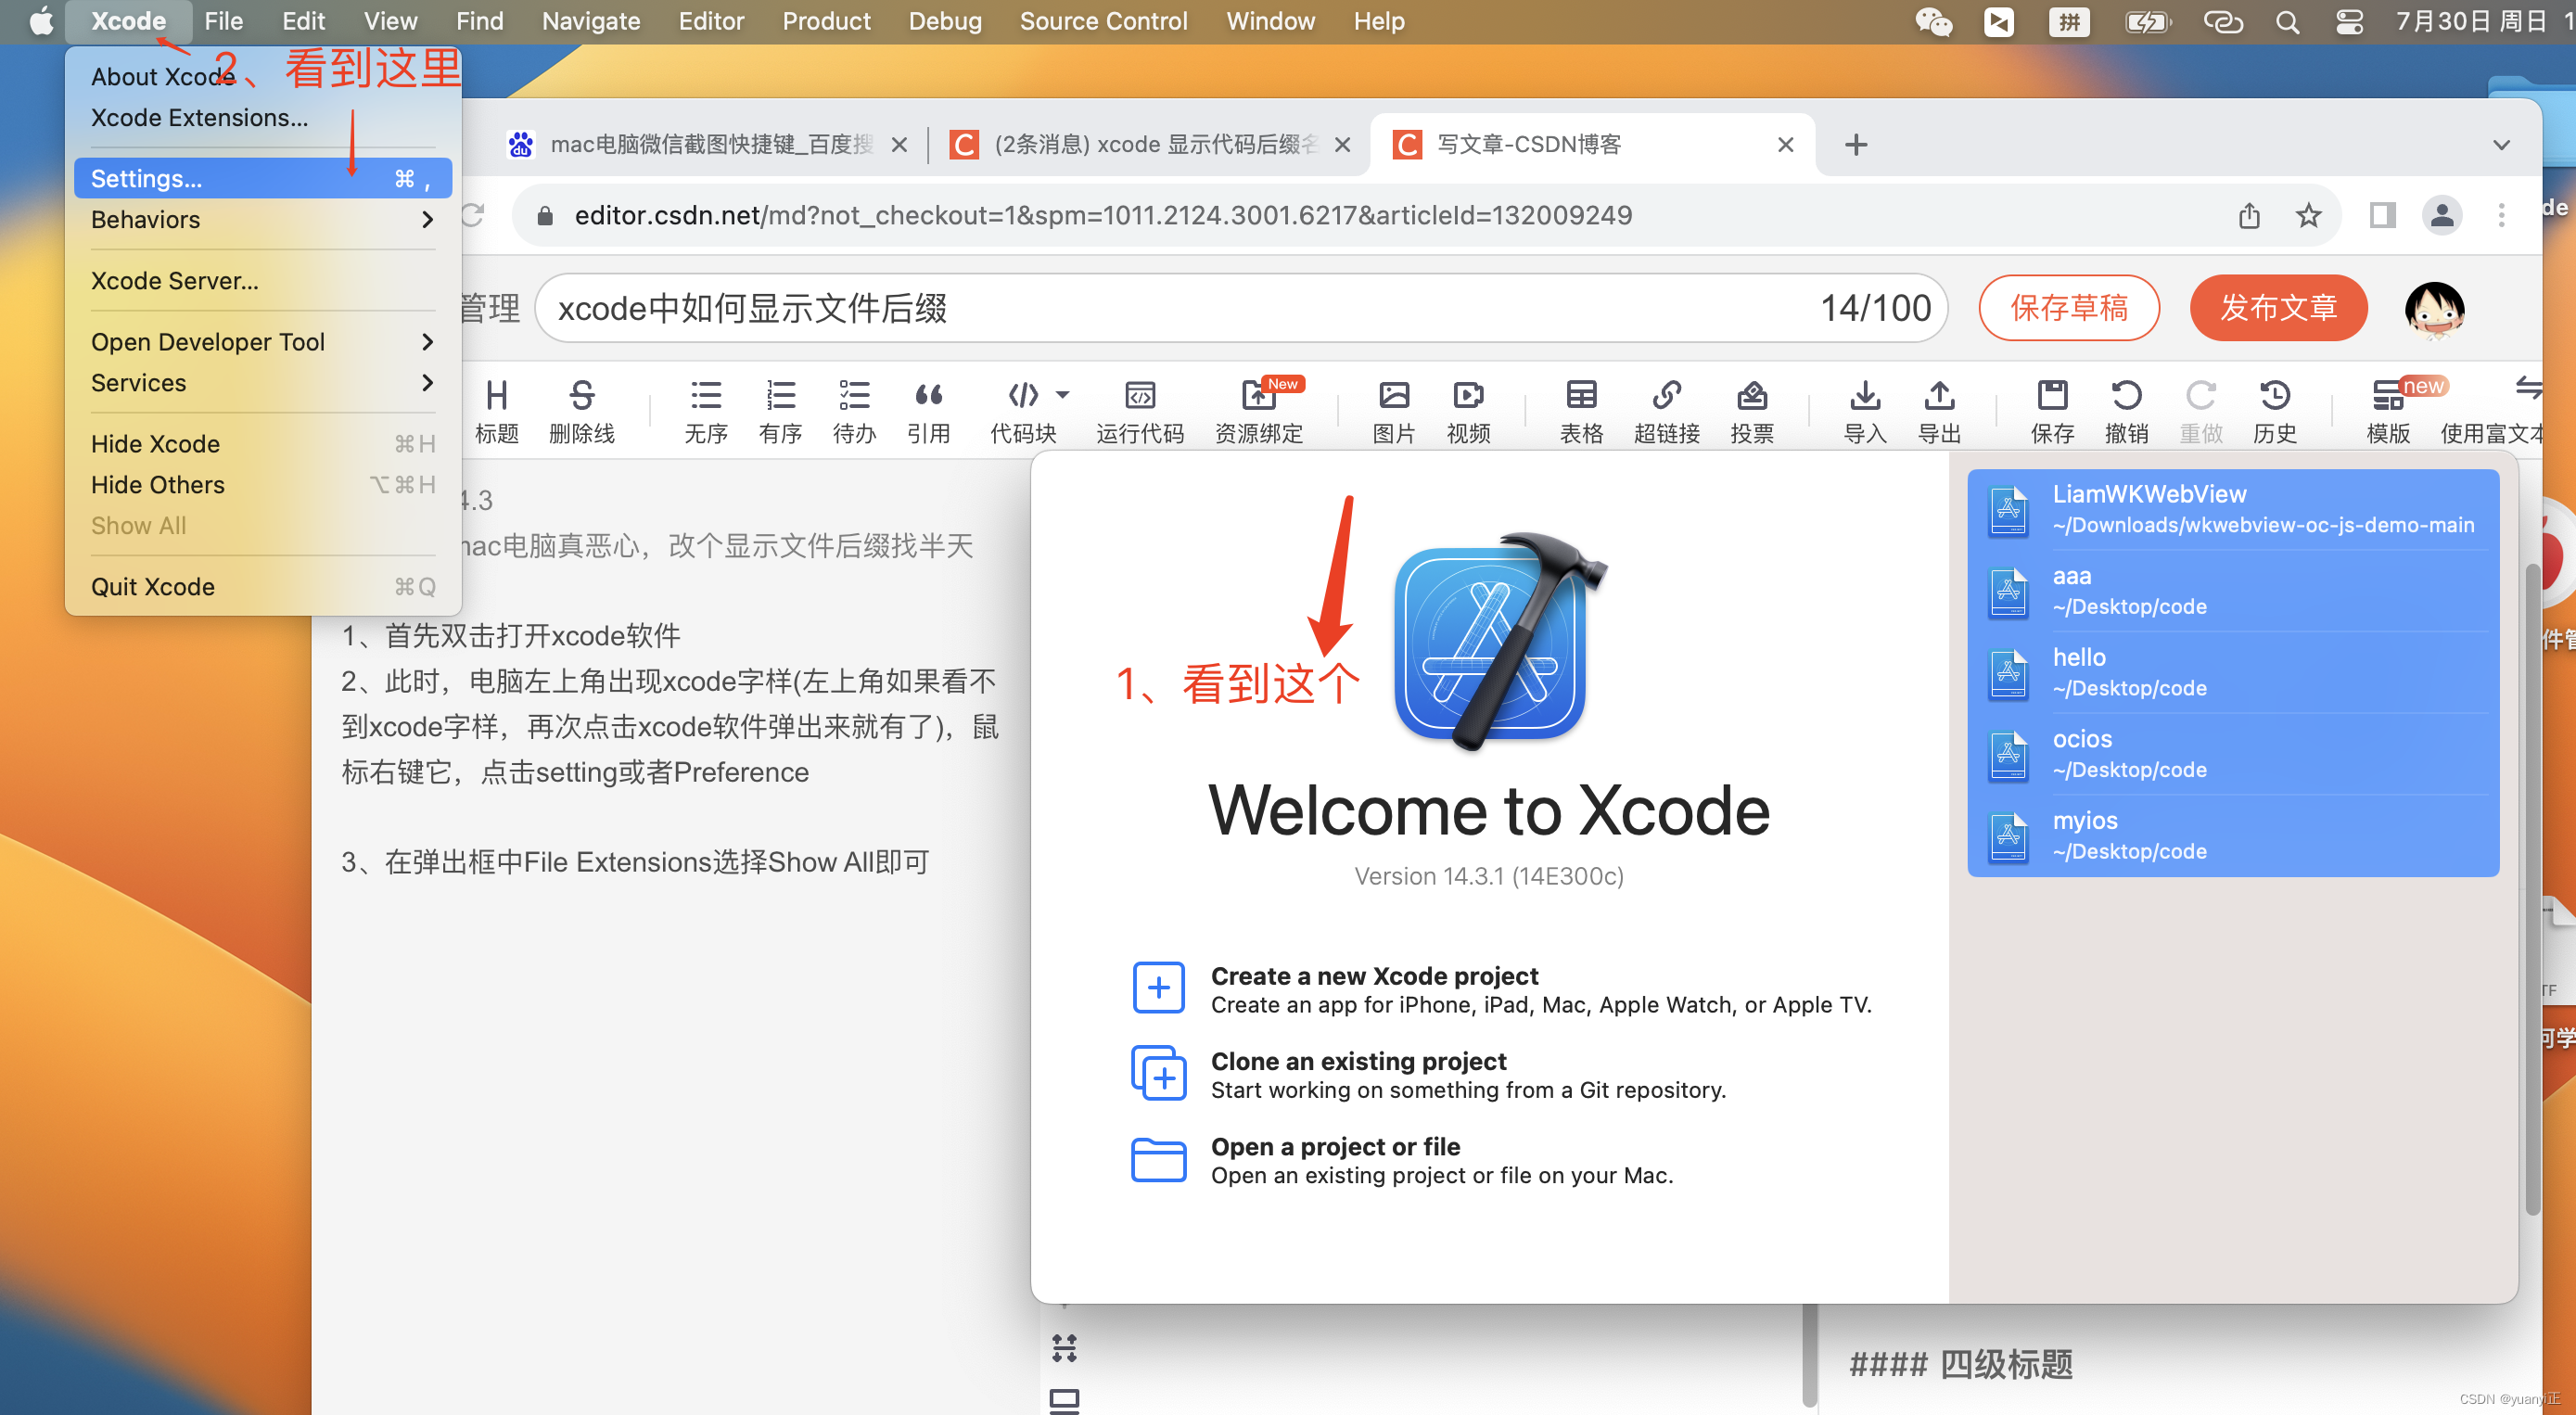Click the strikethrough (删除线) toolbar icon
This screenshot has width=2576, height=1415.
pyautogui.click(x=581, y=396)
